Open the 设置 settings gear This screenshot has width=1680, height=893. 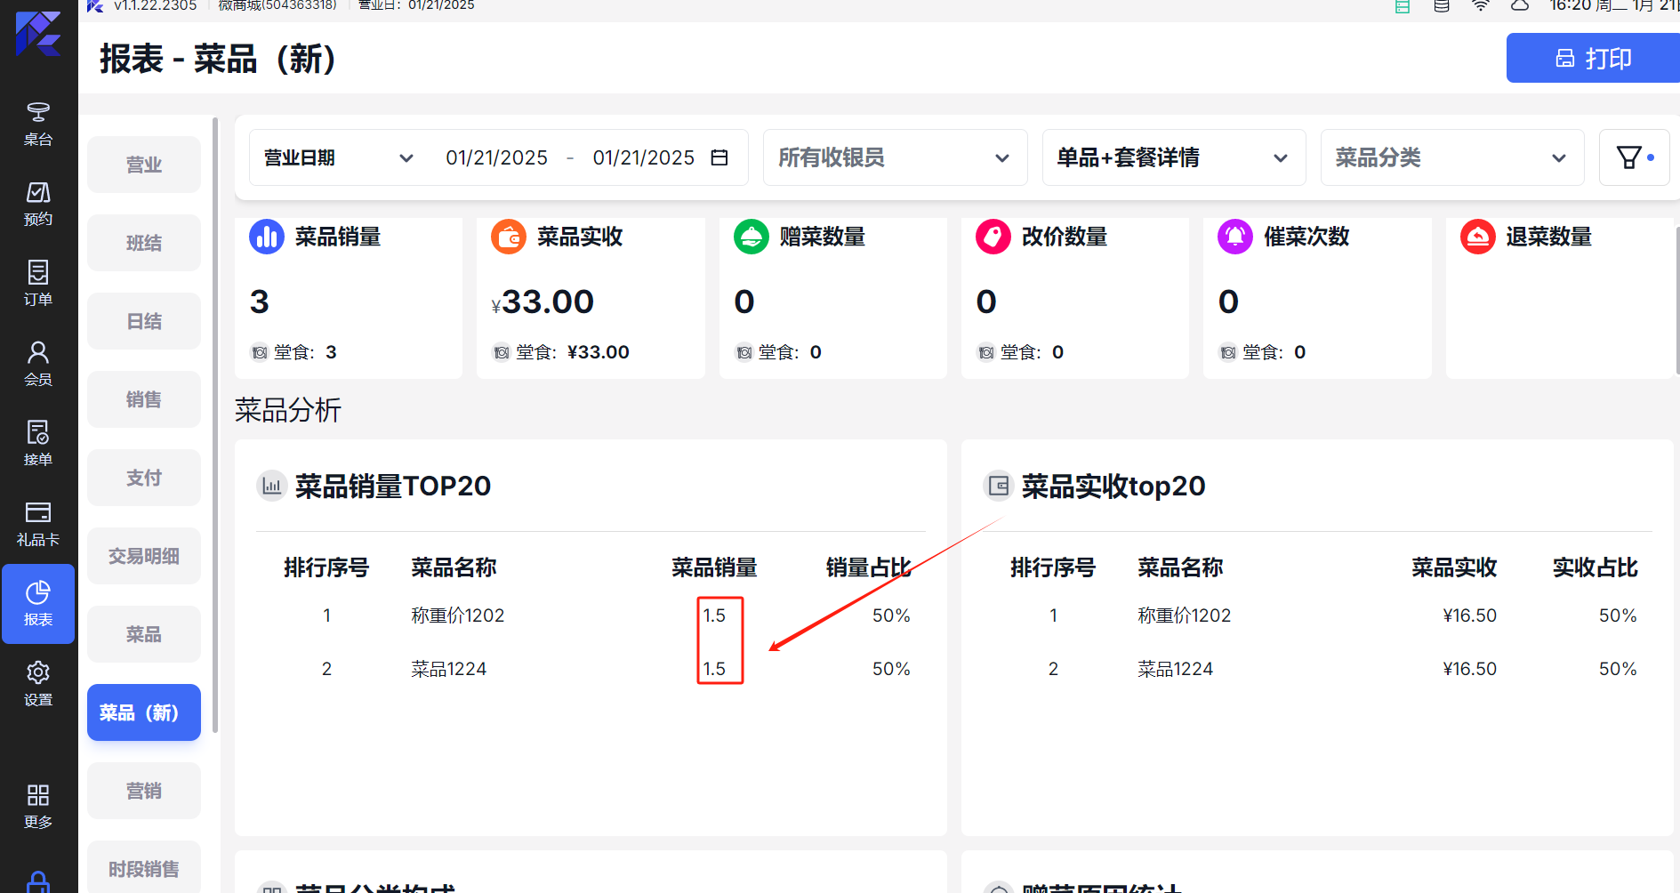38,683
